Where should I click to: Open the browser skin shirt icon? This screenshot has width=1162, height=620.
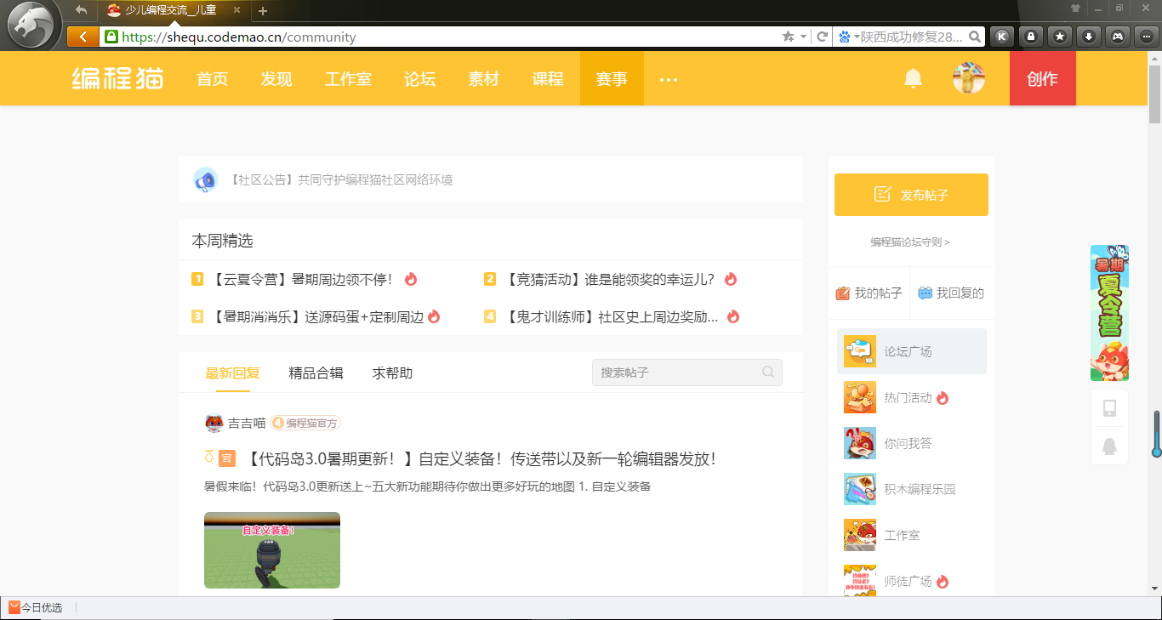click(x=1076, y=9)
